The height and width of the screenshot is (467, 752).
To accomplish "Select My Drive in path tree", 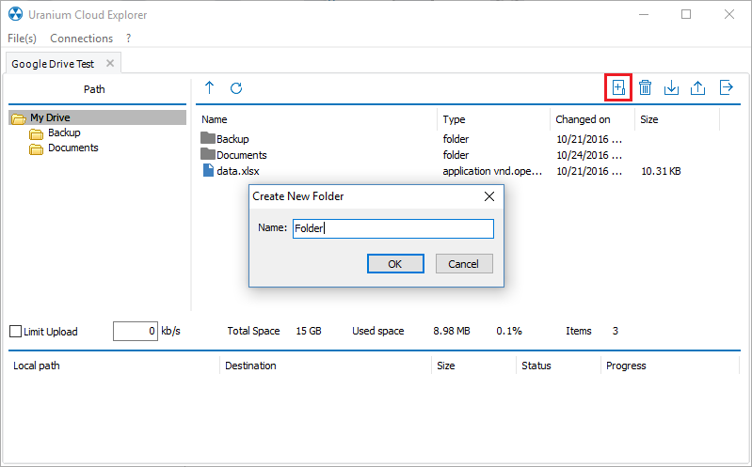I will click(50, 117).
